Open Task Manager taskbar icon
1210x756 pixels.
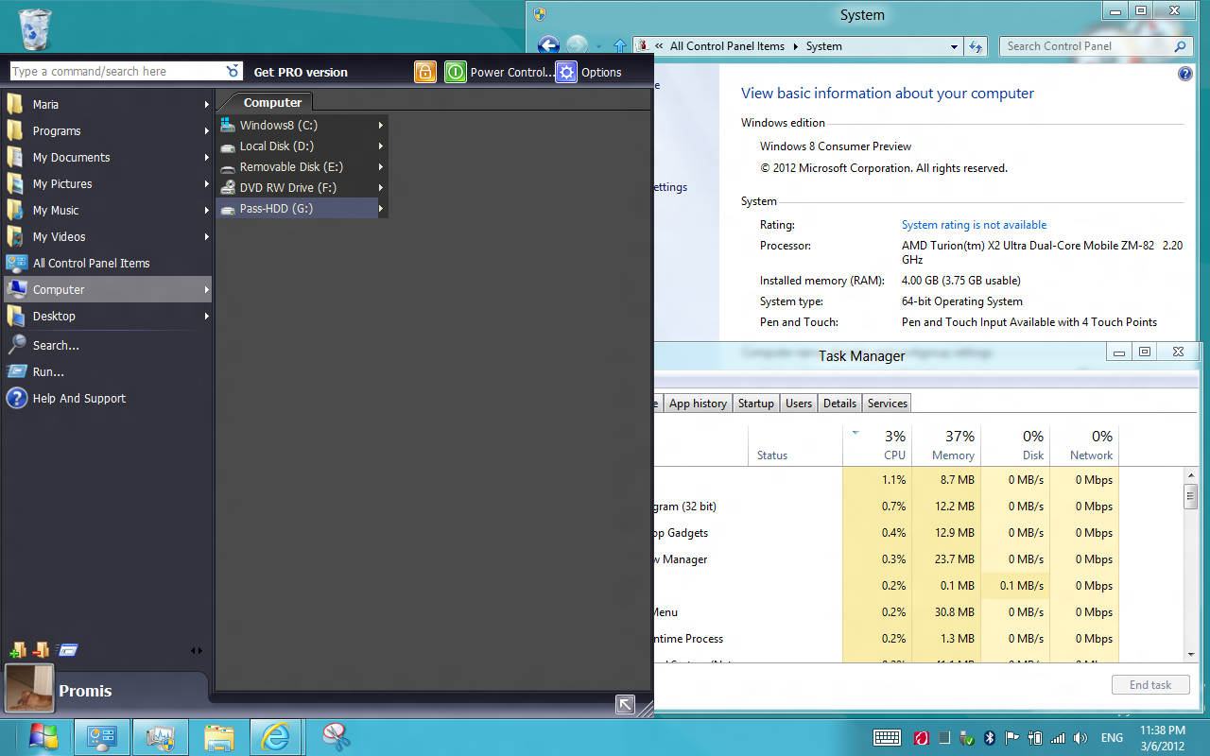coord(161,737)
